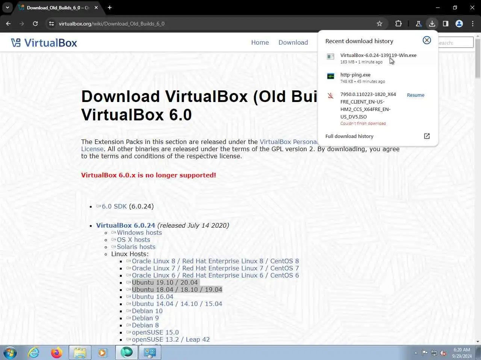Reload the page with the refresh icon
This screenshot has height=360, width=481.
[35, 24]
